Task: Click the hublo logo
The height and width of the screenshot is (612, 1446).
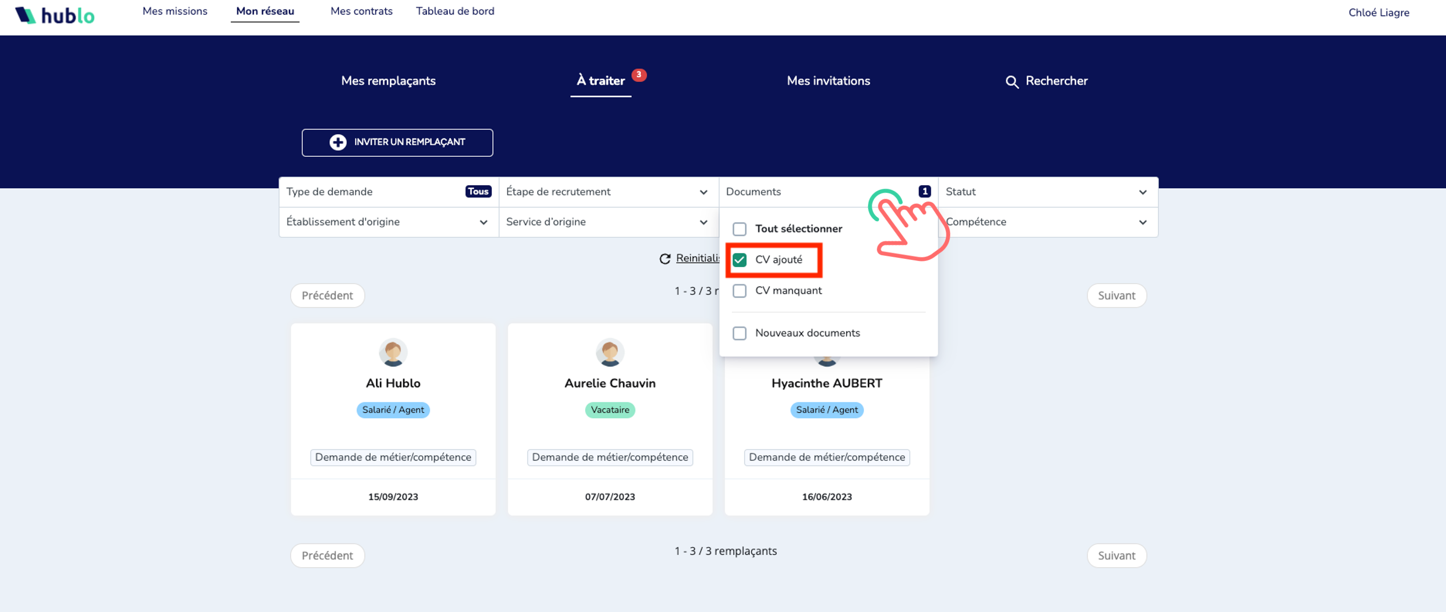Action: (x=55, y=15)
